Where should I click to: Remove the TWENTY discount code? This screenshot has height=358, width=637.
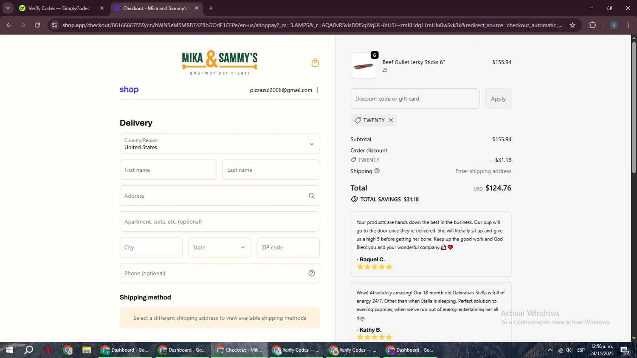point(391,120)
